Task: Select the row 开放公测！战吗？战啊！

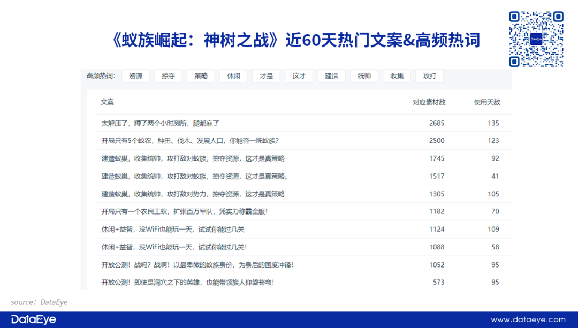Action: (304, 265)
